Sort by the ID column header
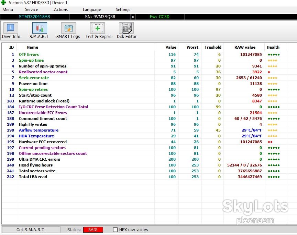The height and width of the screenshot is (235, 297). pyautogui.click(x=12, y=47)
